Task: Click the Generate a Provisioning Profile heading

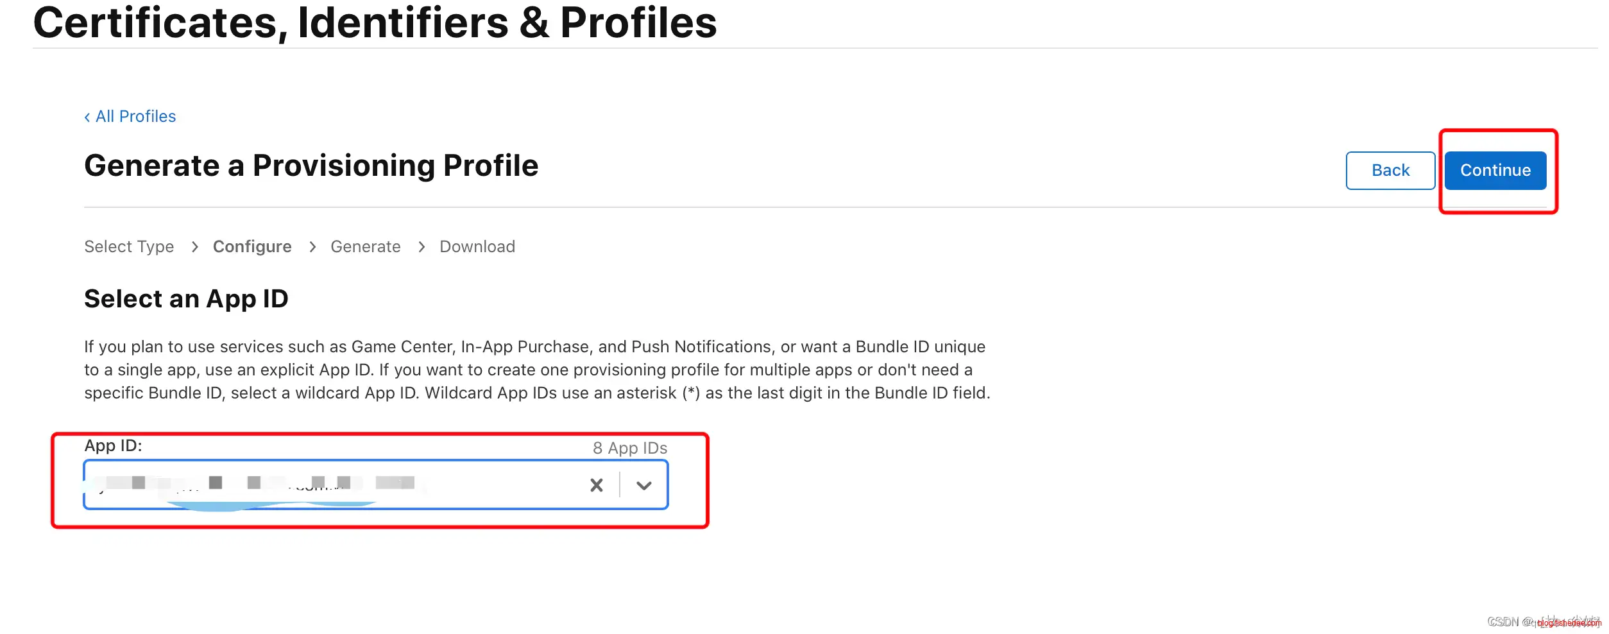Action: [311, 166]
